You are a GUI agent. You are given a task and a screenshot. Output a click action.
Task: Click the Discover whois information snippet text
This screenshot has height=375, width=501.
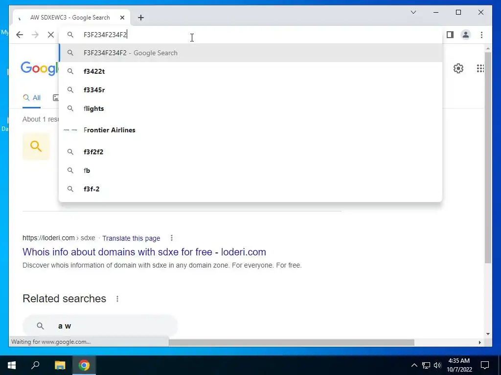[162, 265]
